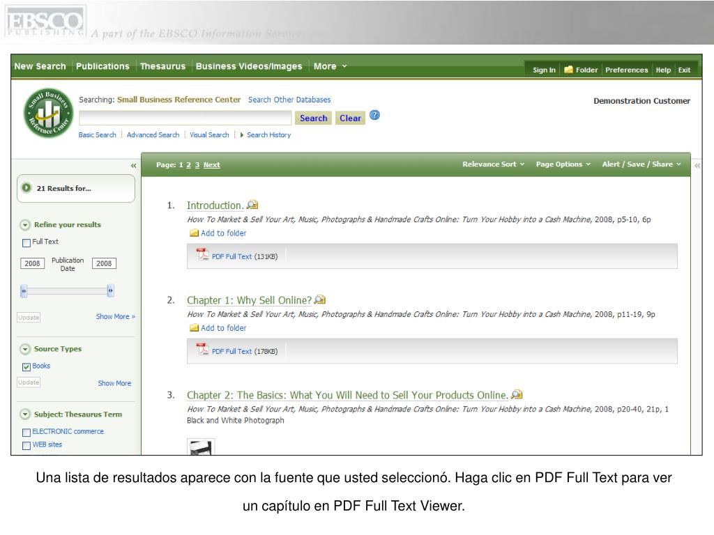714x535 pixels.
Task: Open the New Search menu item
Action: click(40, 66)
